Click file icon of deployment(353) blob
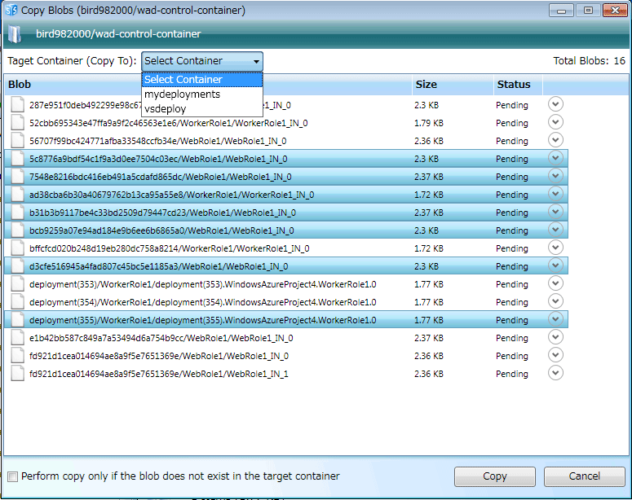This screenshot has height=500, width=632. [17, 283]
